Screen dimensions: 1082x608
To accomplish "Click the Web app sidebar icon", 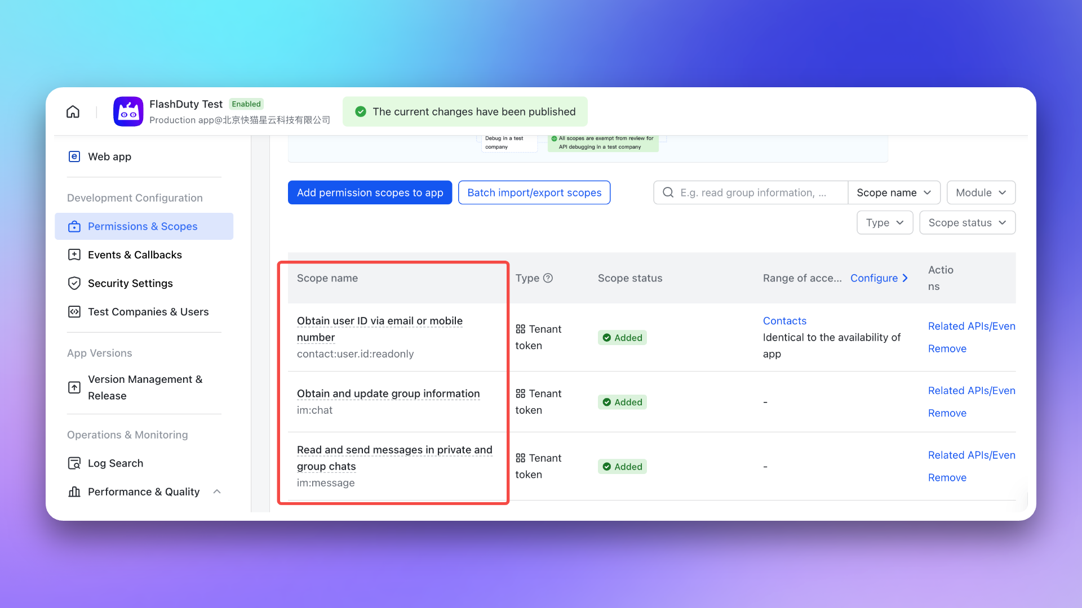I will point(74,157).
